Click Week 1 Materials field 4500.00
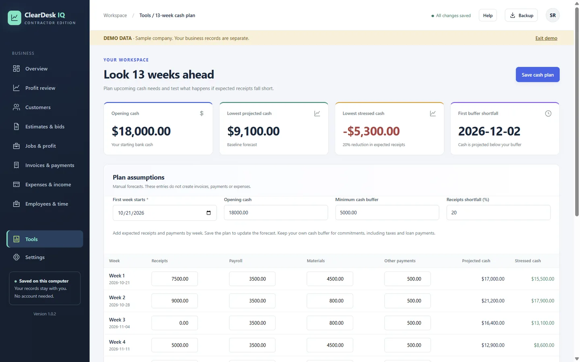Viewport: 580px width, 362px height. tap(330, 279)
